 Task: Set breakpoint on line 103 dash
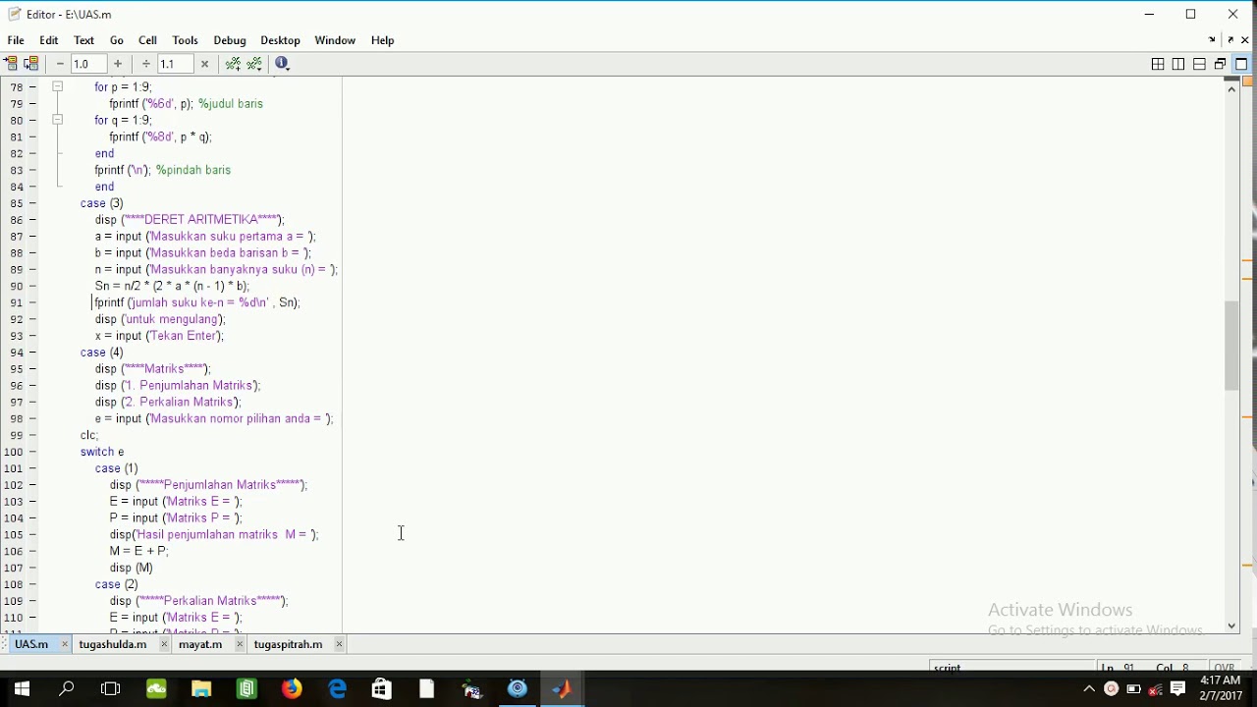tap(32, 501)
